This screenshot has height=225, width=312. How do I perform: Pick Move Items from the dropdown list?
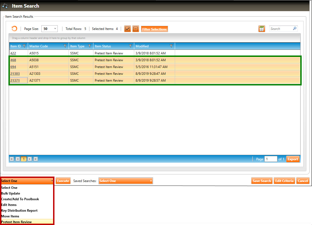coord(10,216)
